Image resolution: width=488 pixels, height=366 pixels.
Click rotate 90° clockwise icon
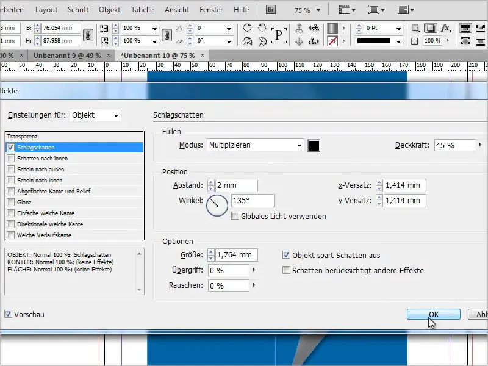point(247,27)
